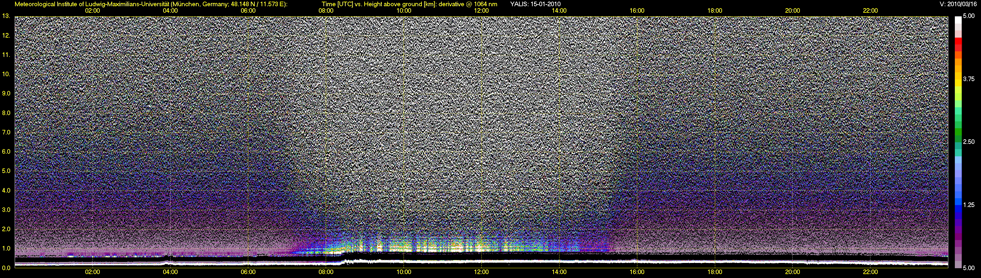Viewport: 981px width, 278px height.
Task: Click the 2.0 height axis label
Action: coord(6,229)
